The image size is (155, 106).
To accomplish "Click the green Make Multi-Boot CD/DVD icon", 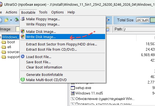I will pos(23,79).
